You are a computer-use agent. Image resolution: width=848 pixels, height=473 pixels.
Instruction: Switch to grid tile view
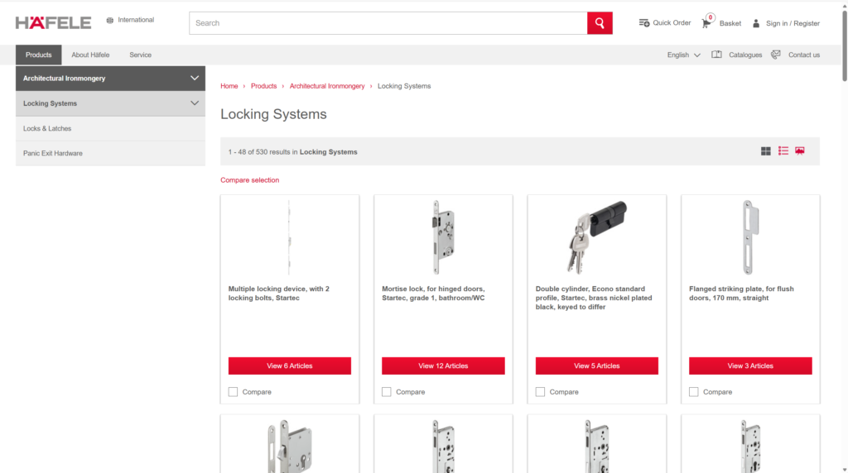(x=766, y=151)
